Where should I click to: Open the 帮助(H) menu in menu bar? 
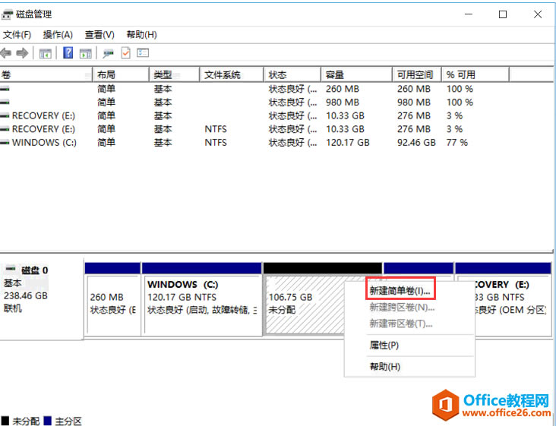(141, 35)
